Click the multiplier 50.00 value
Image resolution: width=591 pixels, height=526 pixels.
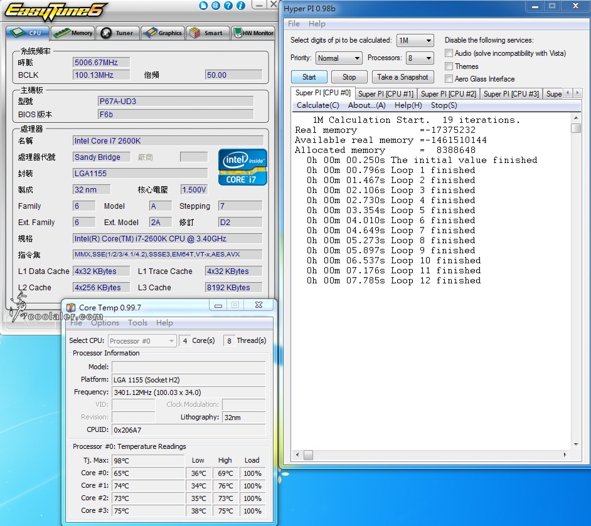tap(233, 75)
